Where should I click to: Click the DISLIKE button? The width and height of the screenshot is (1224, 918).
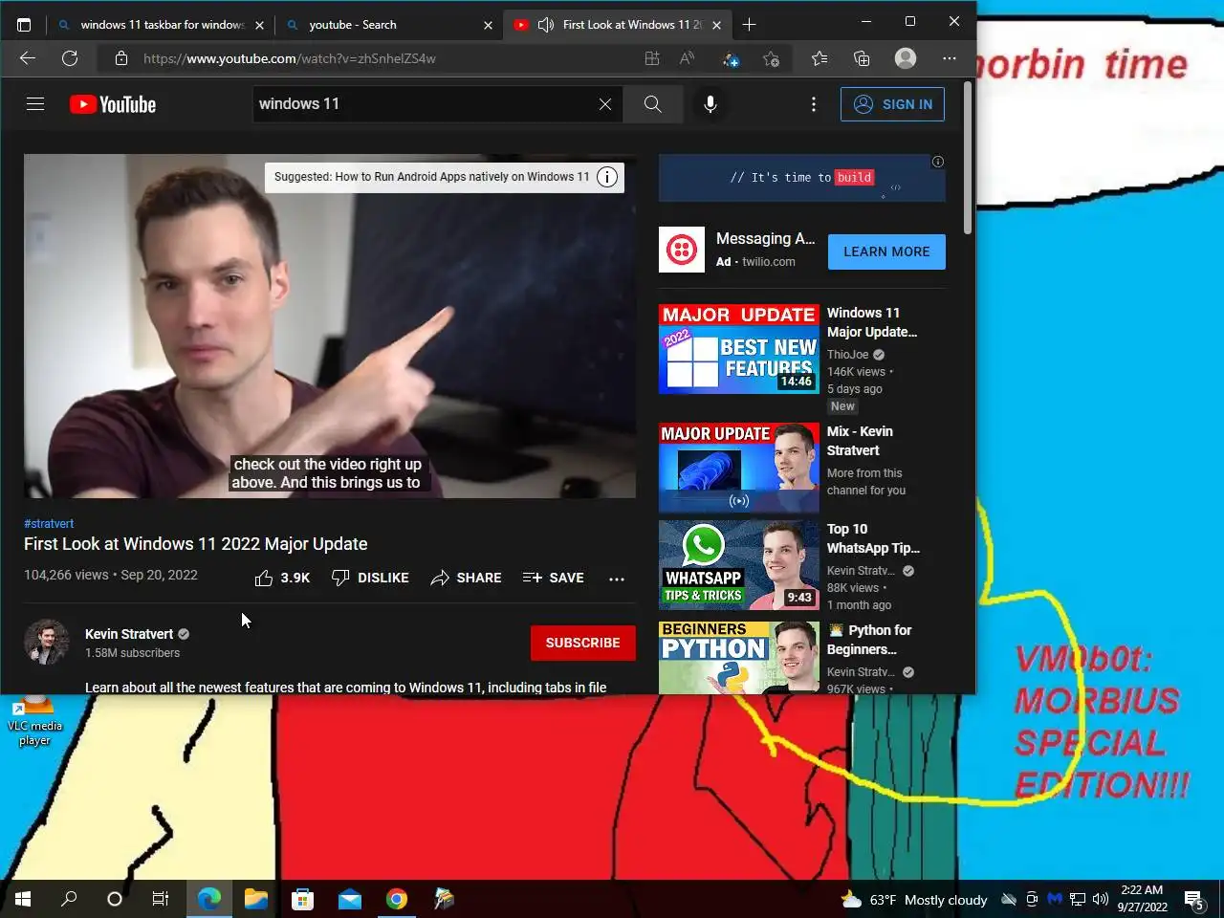[x=370, y=578]
